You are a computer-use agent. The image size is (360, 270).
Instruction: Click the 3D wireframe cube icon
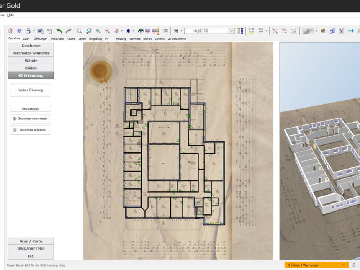pyautogui.click(x=332, y=31)
